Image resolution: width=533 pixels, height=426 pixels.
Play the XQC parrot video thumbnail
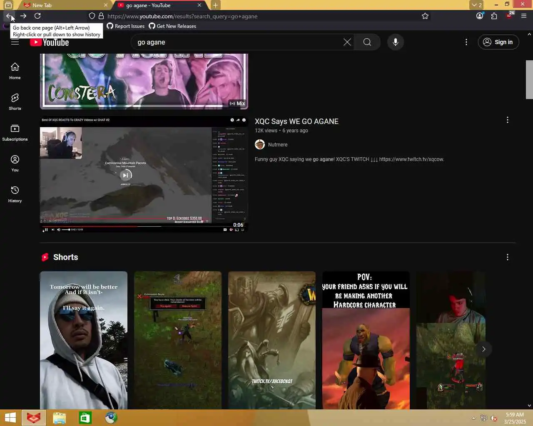tap(144, 174)
